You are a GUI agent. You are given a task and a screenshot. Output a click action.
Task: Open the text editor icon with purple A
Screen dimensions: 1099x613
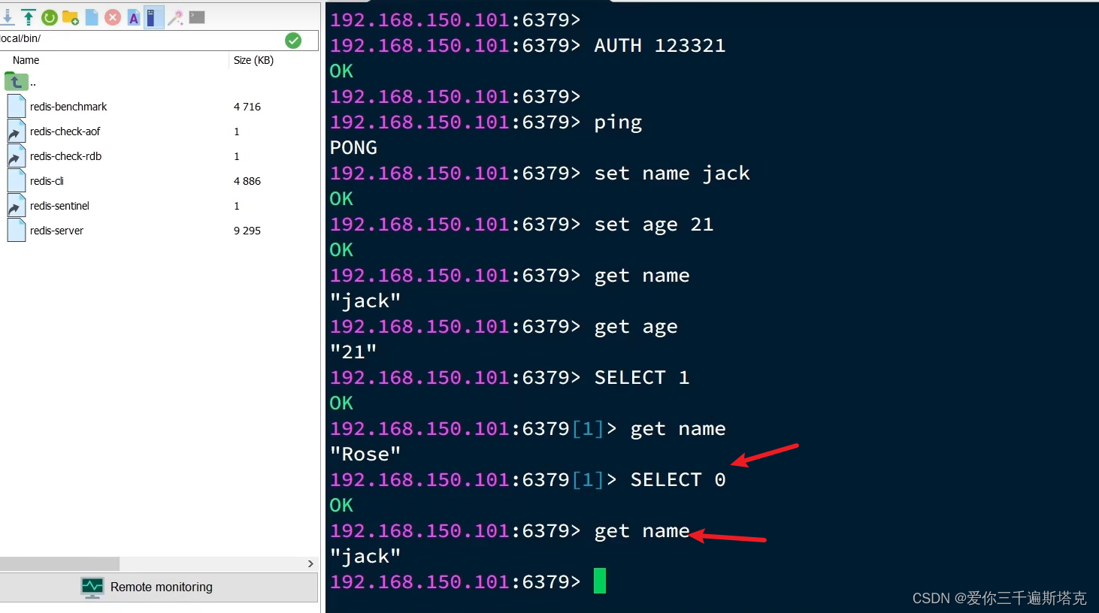[x=134, y=17]
